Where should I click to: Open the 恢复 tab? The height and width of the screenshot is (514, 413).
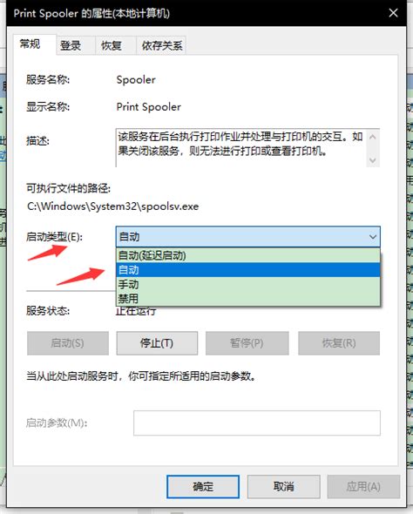[112, 45]
